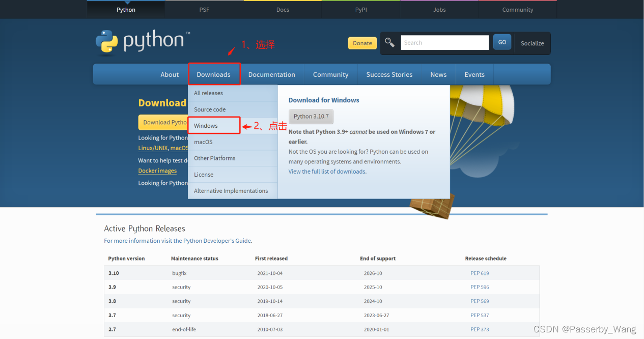Download Python 3.10.7 for Windows
Viewport: 644px width, 339px height.
tap(311, 116)
